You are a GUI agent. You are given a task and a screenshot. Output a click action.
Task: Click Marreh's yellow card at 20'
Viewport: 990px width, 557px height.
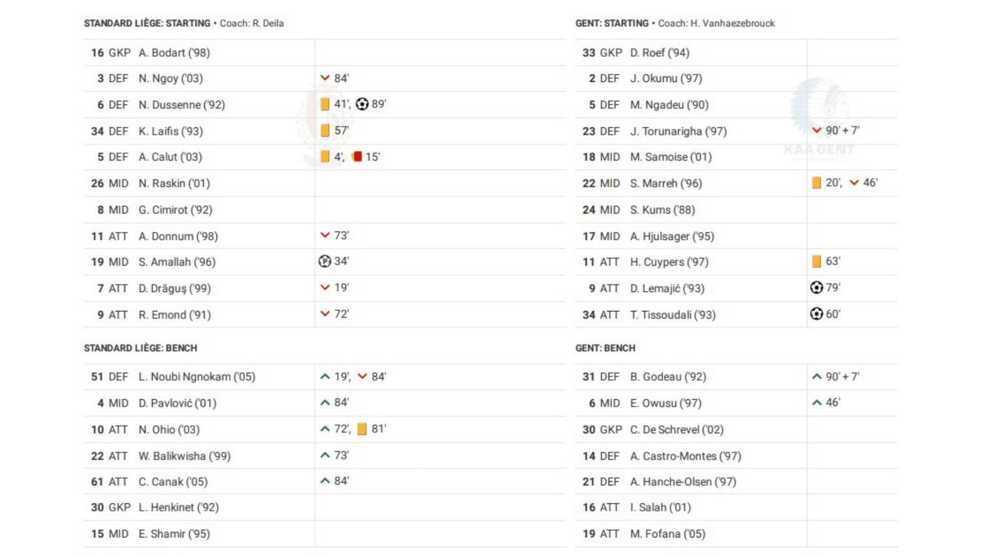816,183
